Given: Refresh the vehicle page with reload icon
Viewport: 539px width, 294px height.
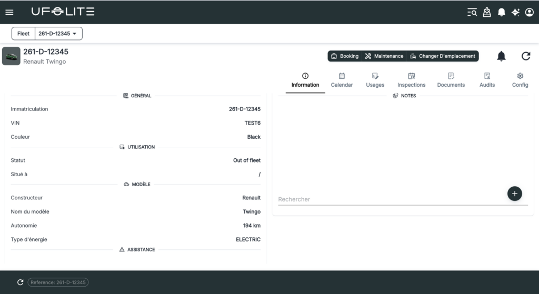Looking at the screenshot, I should 526,56.
